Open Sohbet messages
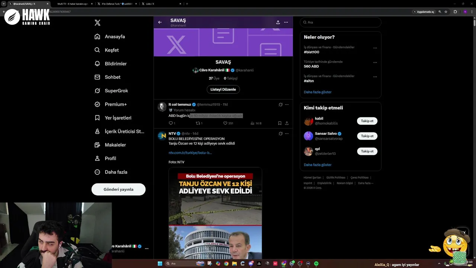Image resolution: width=476 pixels, height=268 pixels. (x=108, y=77)
